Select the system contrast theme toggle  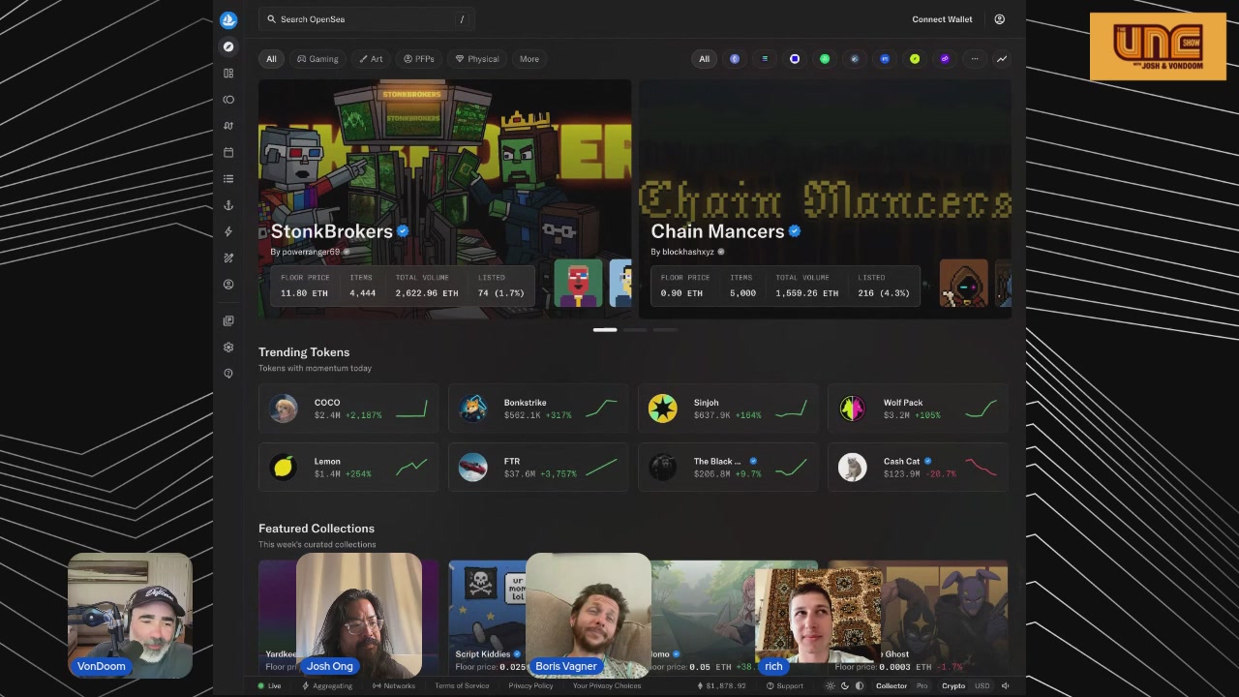coord(859,686)
